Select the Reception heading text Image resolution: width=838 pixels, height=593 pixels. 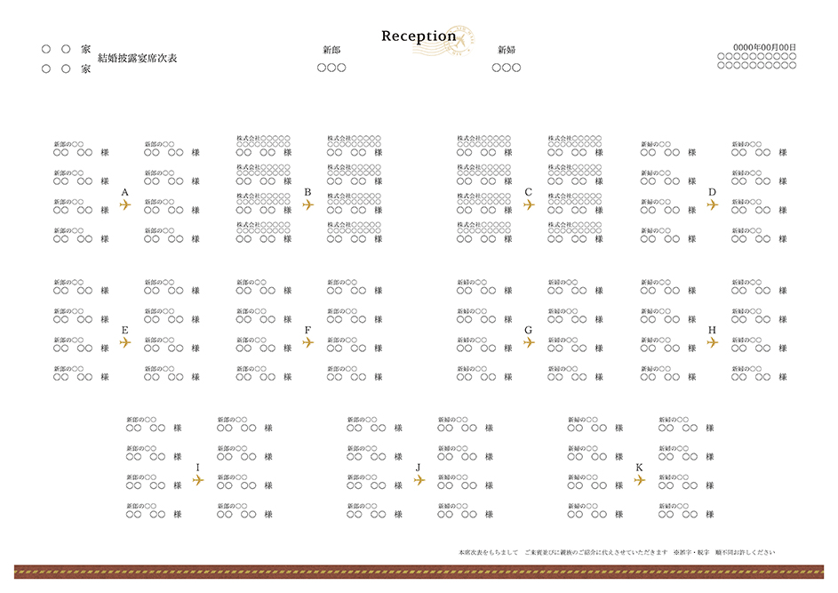pyautogui.click(x=418, y=36)
